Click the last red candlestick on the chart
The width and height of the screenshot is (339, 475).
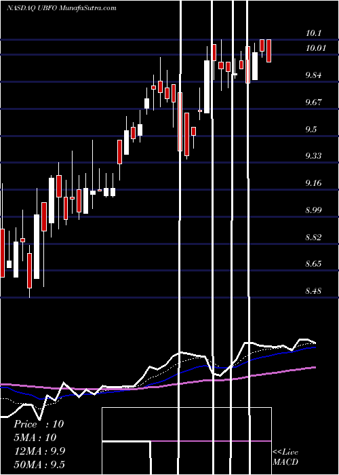pyautogui.click(x=268, y=51)
